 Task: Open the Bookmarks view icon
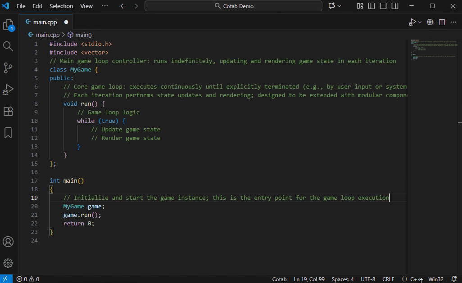(x=8, y=133)
